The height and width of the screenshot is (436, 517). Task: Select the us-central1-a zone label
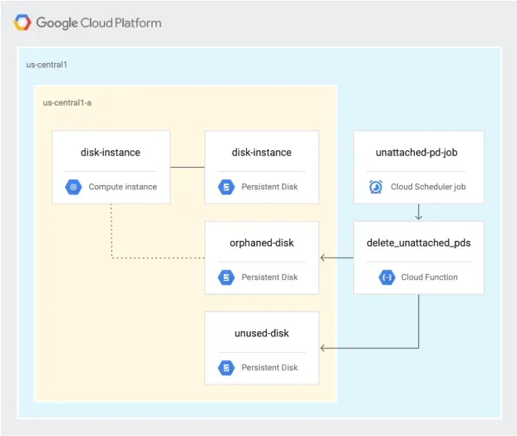(67, 103)
